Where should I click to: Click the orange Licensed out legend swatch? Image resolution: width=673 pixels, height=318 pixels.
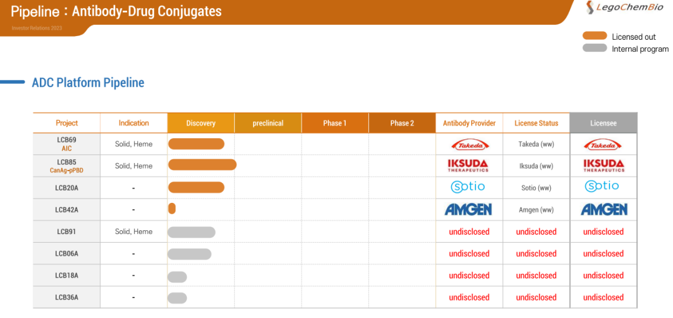coord(594,36)
